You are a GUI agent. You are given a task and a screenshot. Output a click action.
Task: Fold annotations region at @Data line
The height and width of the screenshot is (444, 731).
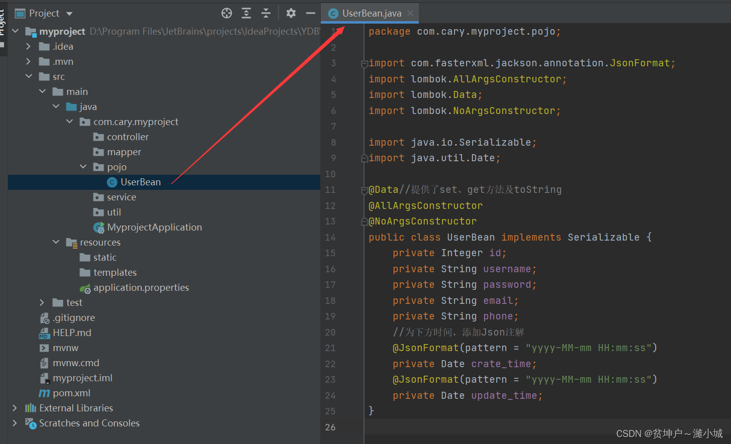(x=364, y=190)
